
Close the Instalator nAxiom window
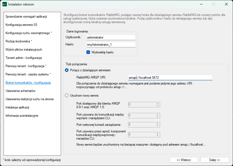coord(226,4)
